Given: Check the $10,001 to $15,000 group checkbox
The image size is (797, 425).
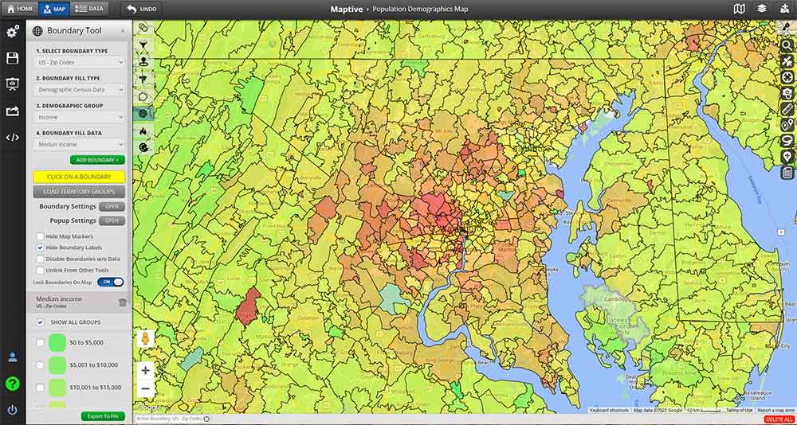Looking at the screenshot, I should tap(40, 388).
